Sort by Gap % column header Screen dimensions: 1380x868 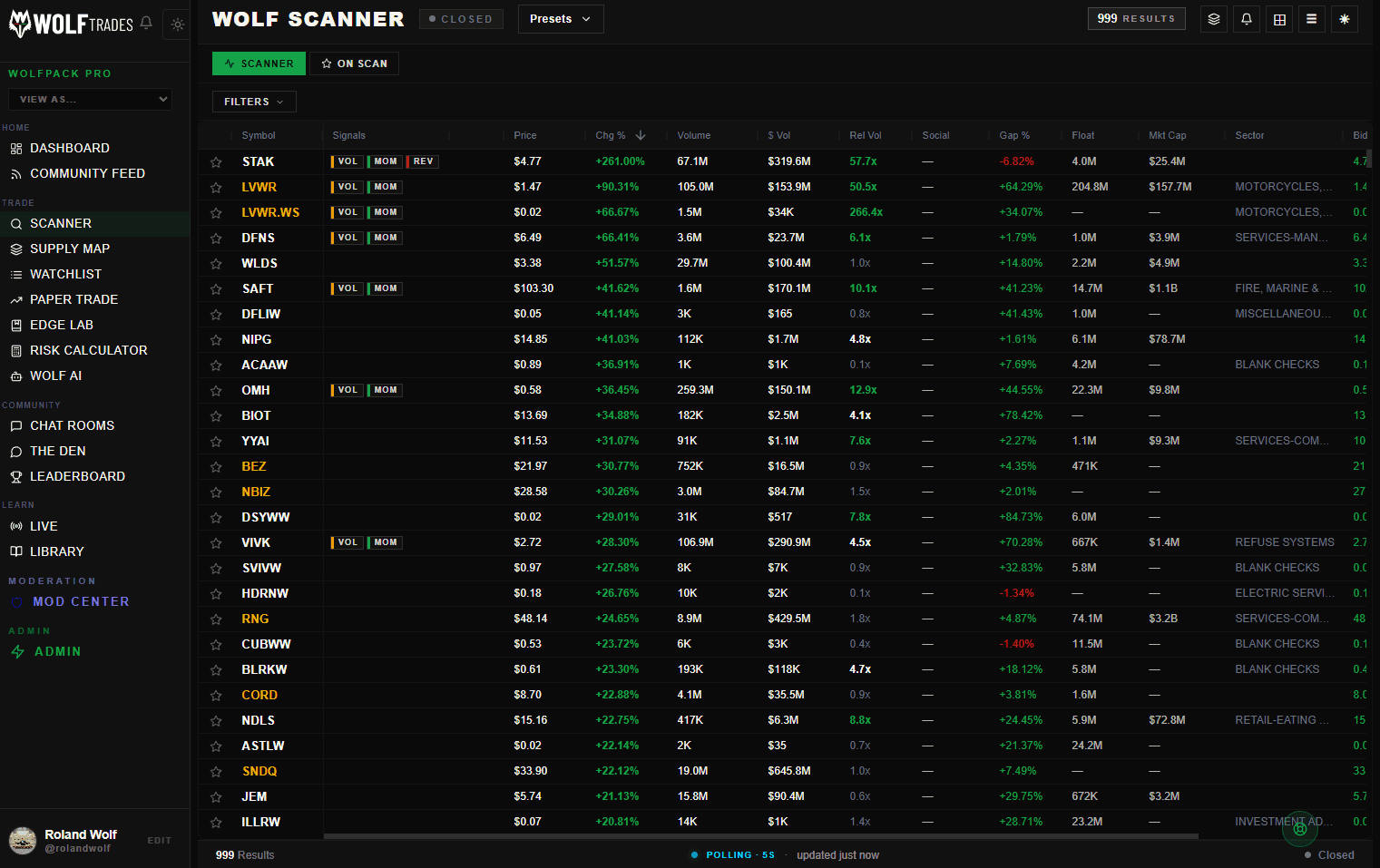point(1014,135)
